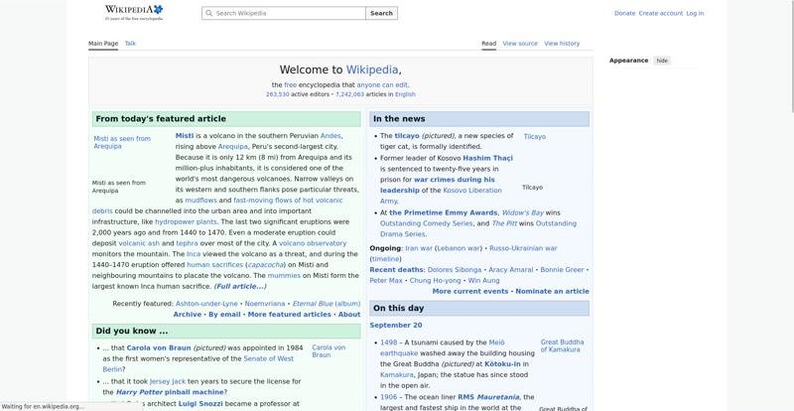Open the tephra link
Image resolution: width=794 pixels, height=411 pixels.
point(187,243)
